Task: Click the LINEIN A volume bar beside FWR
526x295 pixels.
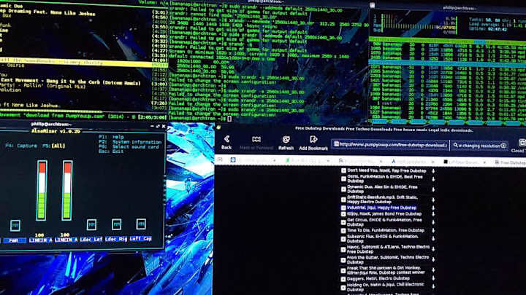Action: tap(42, 190)
